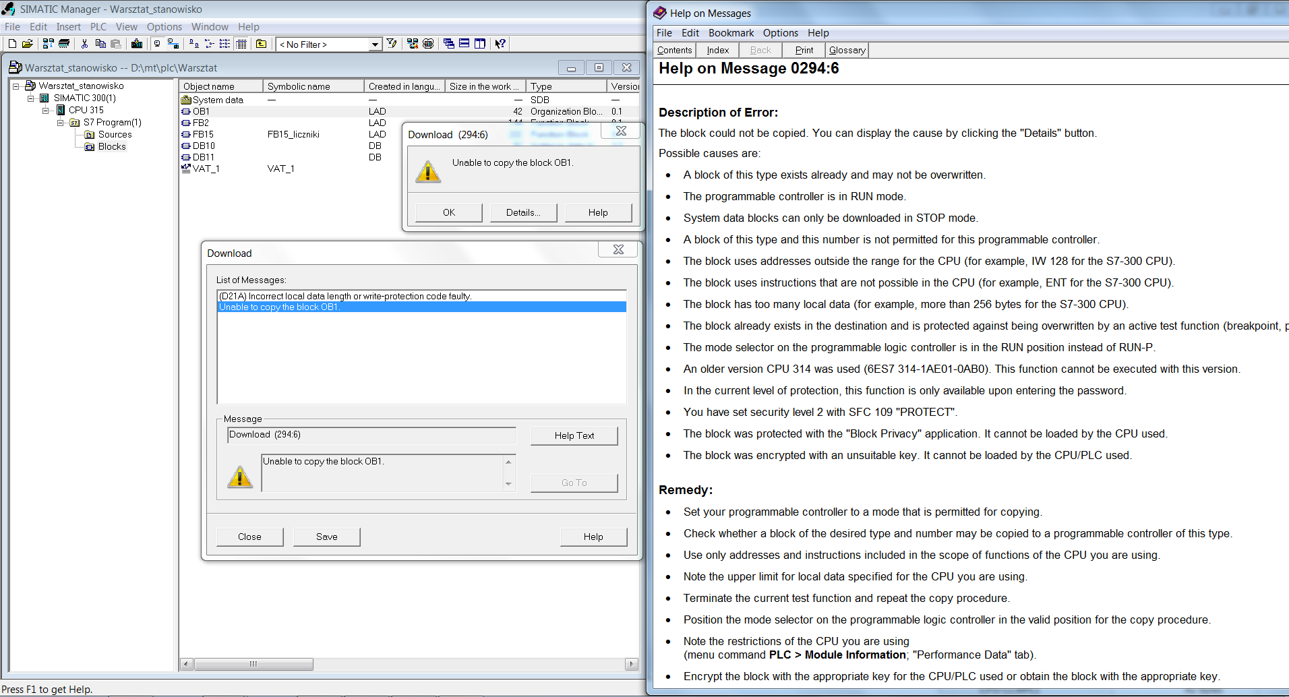Click the Paste toolbar icon
This screenshot has width=1289, height=697.
pos(116,44)
